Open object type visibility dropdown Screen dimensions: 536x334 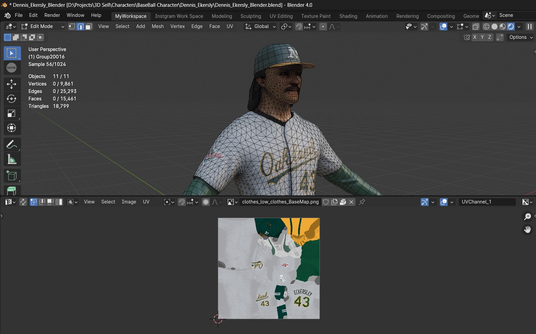[x=411, y=26]
